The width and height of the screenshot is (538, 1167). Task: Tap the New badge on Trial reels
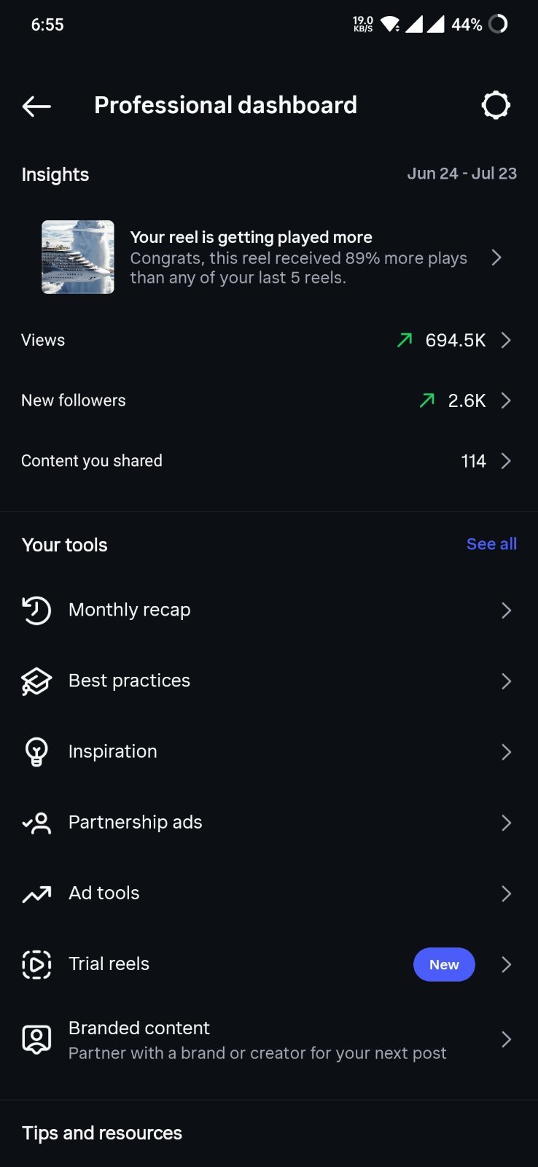click(x=444, y=964)
